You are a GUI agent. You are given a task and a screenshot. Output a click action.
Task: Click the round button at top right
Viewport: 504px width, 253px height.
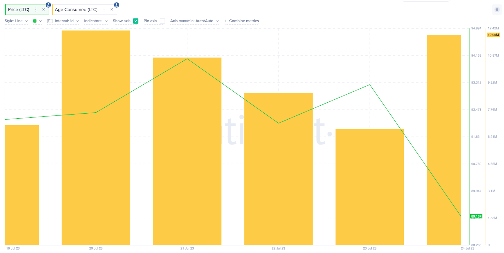point(497,10)
